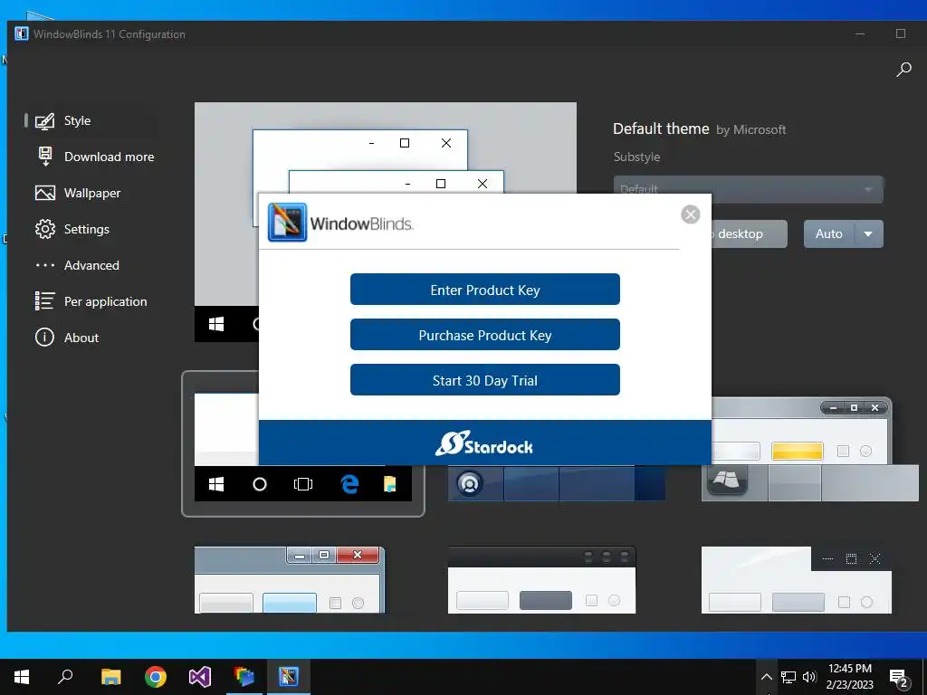Click Purchase Product Key button

(485, 335)
